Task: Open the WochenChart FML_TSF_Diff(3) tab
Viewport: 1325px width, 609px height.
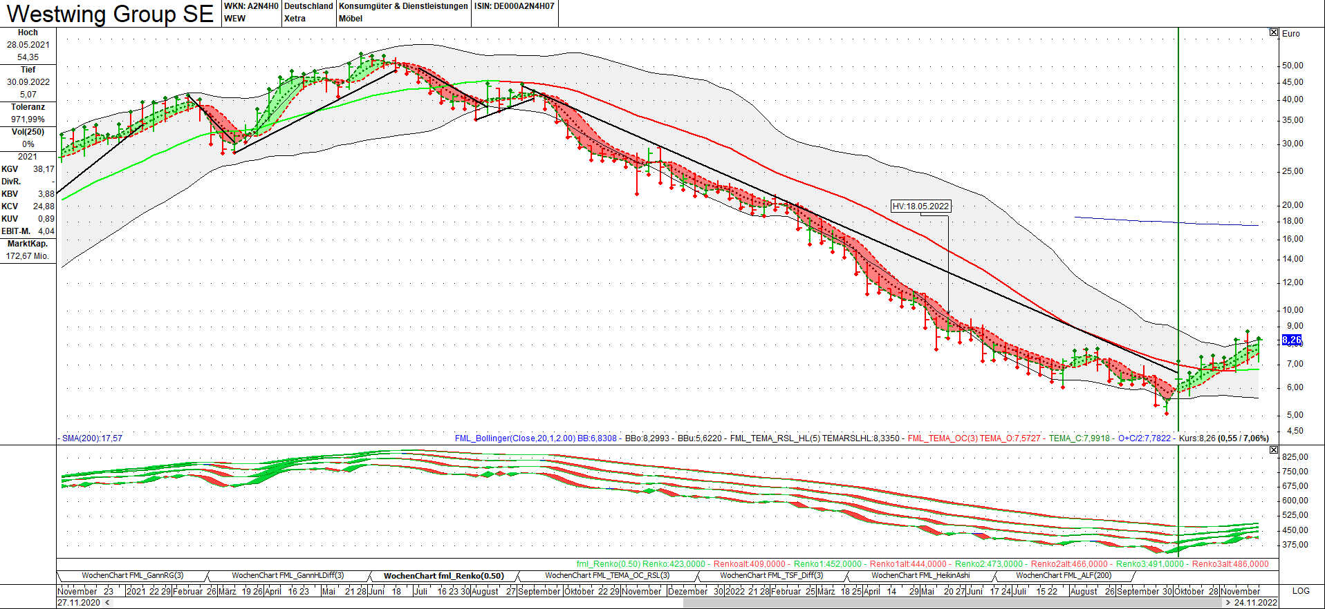Action: (772, 575)
